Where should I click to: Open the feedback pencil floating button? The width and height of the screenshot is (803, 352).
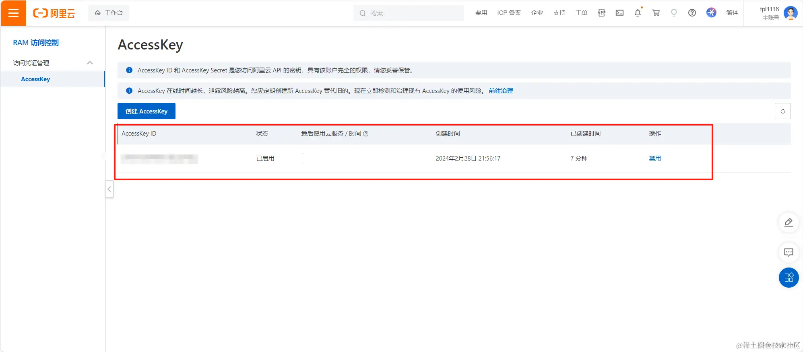click(x=789, y=222)
